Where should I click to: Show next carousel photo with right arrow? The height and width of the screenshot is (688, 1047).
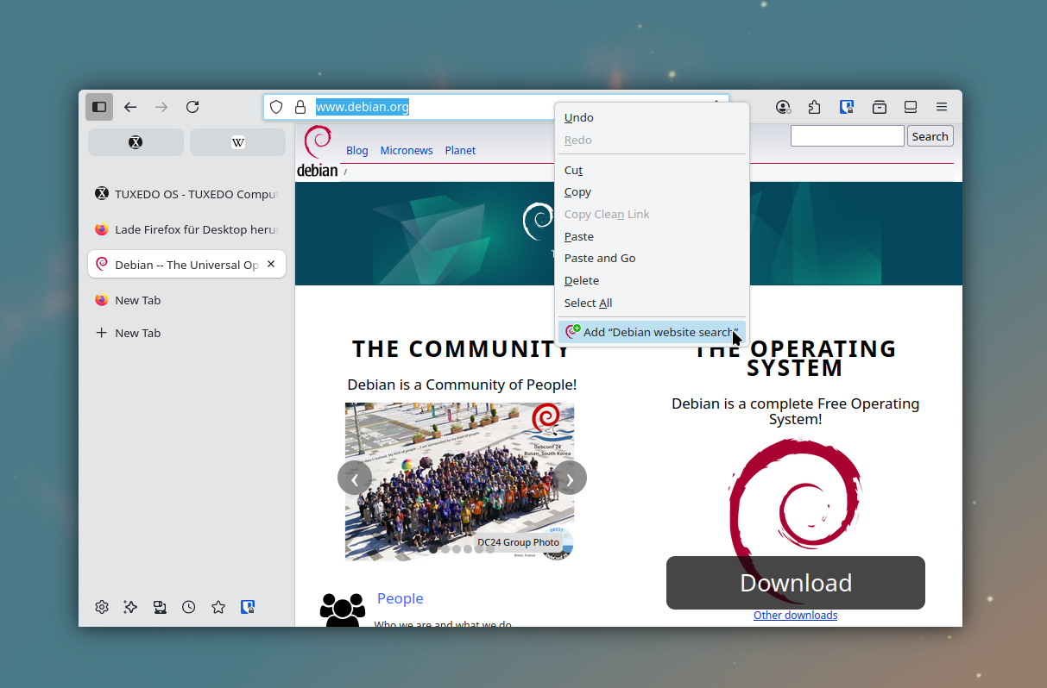pos(570,478)
